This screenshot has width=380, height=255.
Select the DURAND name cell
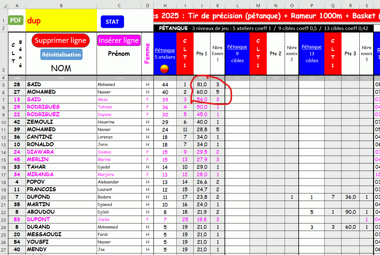(x=61, y=227)
